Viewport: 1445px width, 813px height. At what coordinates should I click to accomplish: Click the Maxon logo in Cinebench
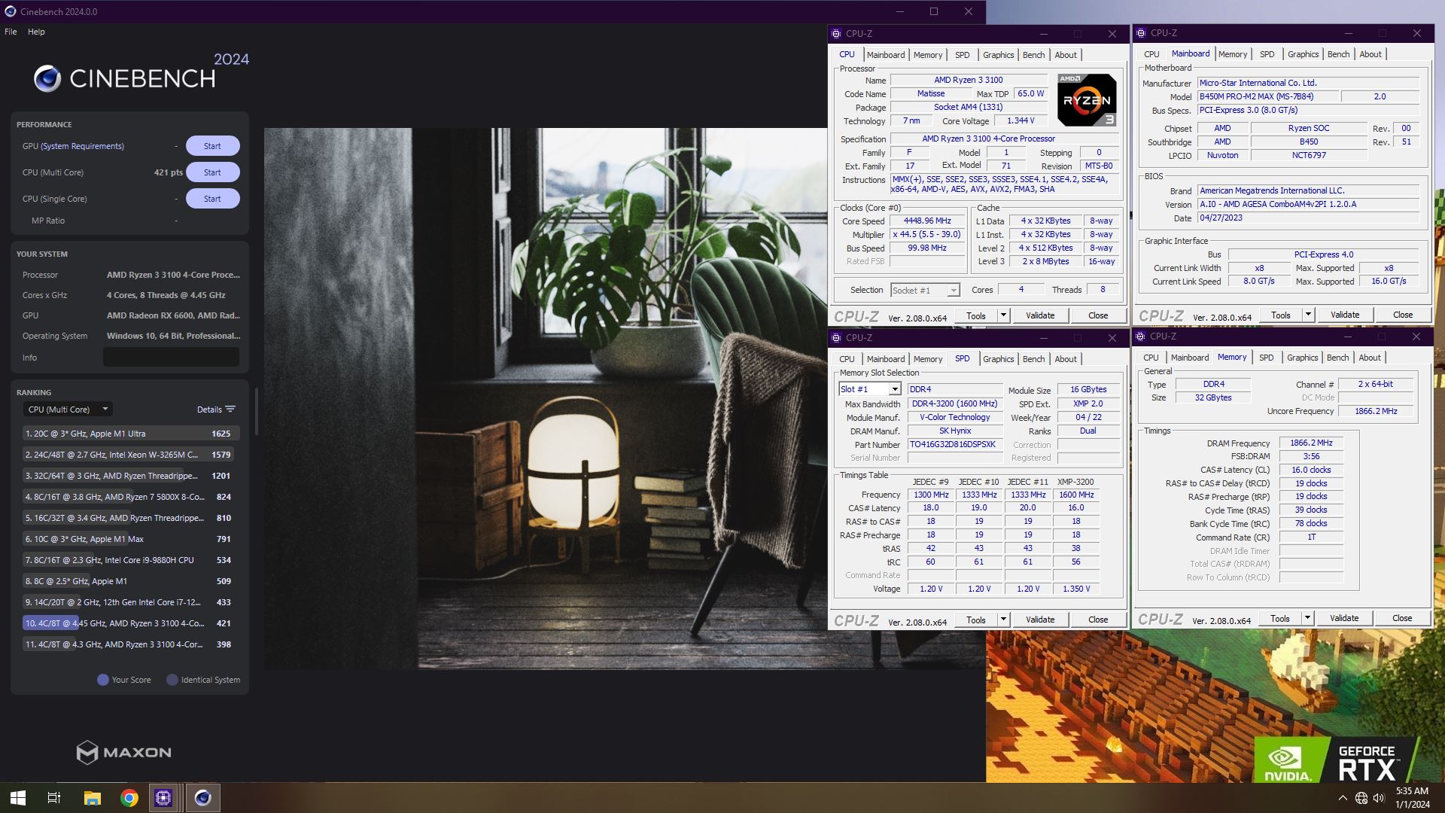[x=124, y=752]
